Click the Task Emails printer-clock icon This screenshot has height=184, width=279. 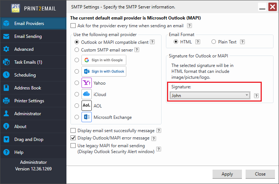[6, 62]
